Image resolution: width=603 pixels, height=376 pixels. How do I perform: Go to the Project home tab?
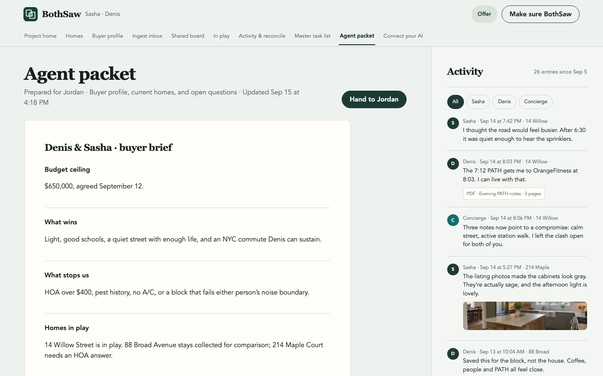click(x=40, y=36)
